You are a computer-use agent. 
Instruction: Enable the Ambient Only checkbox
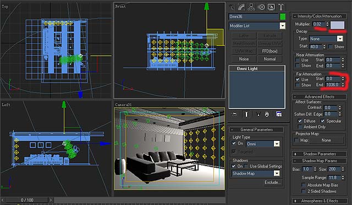pyautogui.click(x=300, y=127)
